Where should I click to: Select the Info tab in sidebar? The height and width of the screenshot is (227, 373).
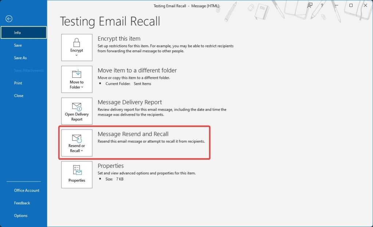[x=24, y=32]
